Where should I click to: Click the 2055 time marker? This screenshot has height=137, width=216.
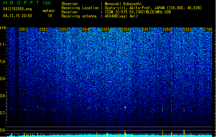[x=105, y=29]
